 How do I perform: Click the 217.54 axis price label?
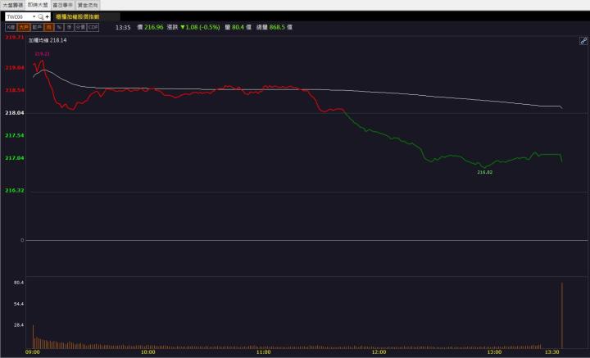pyautogui.click(x=14, y=135)
